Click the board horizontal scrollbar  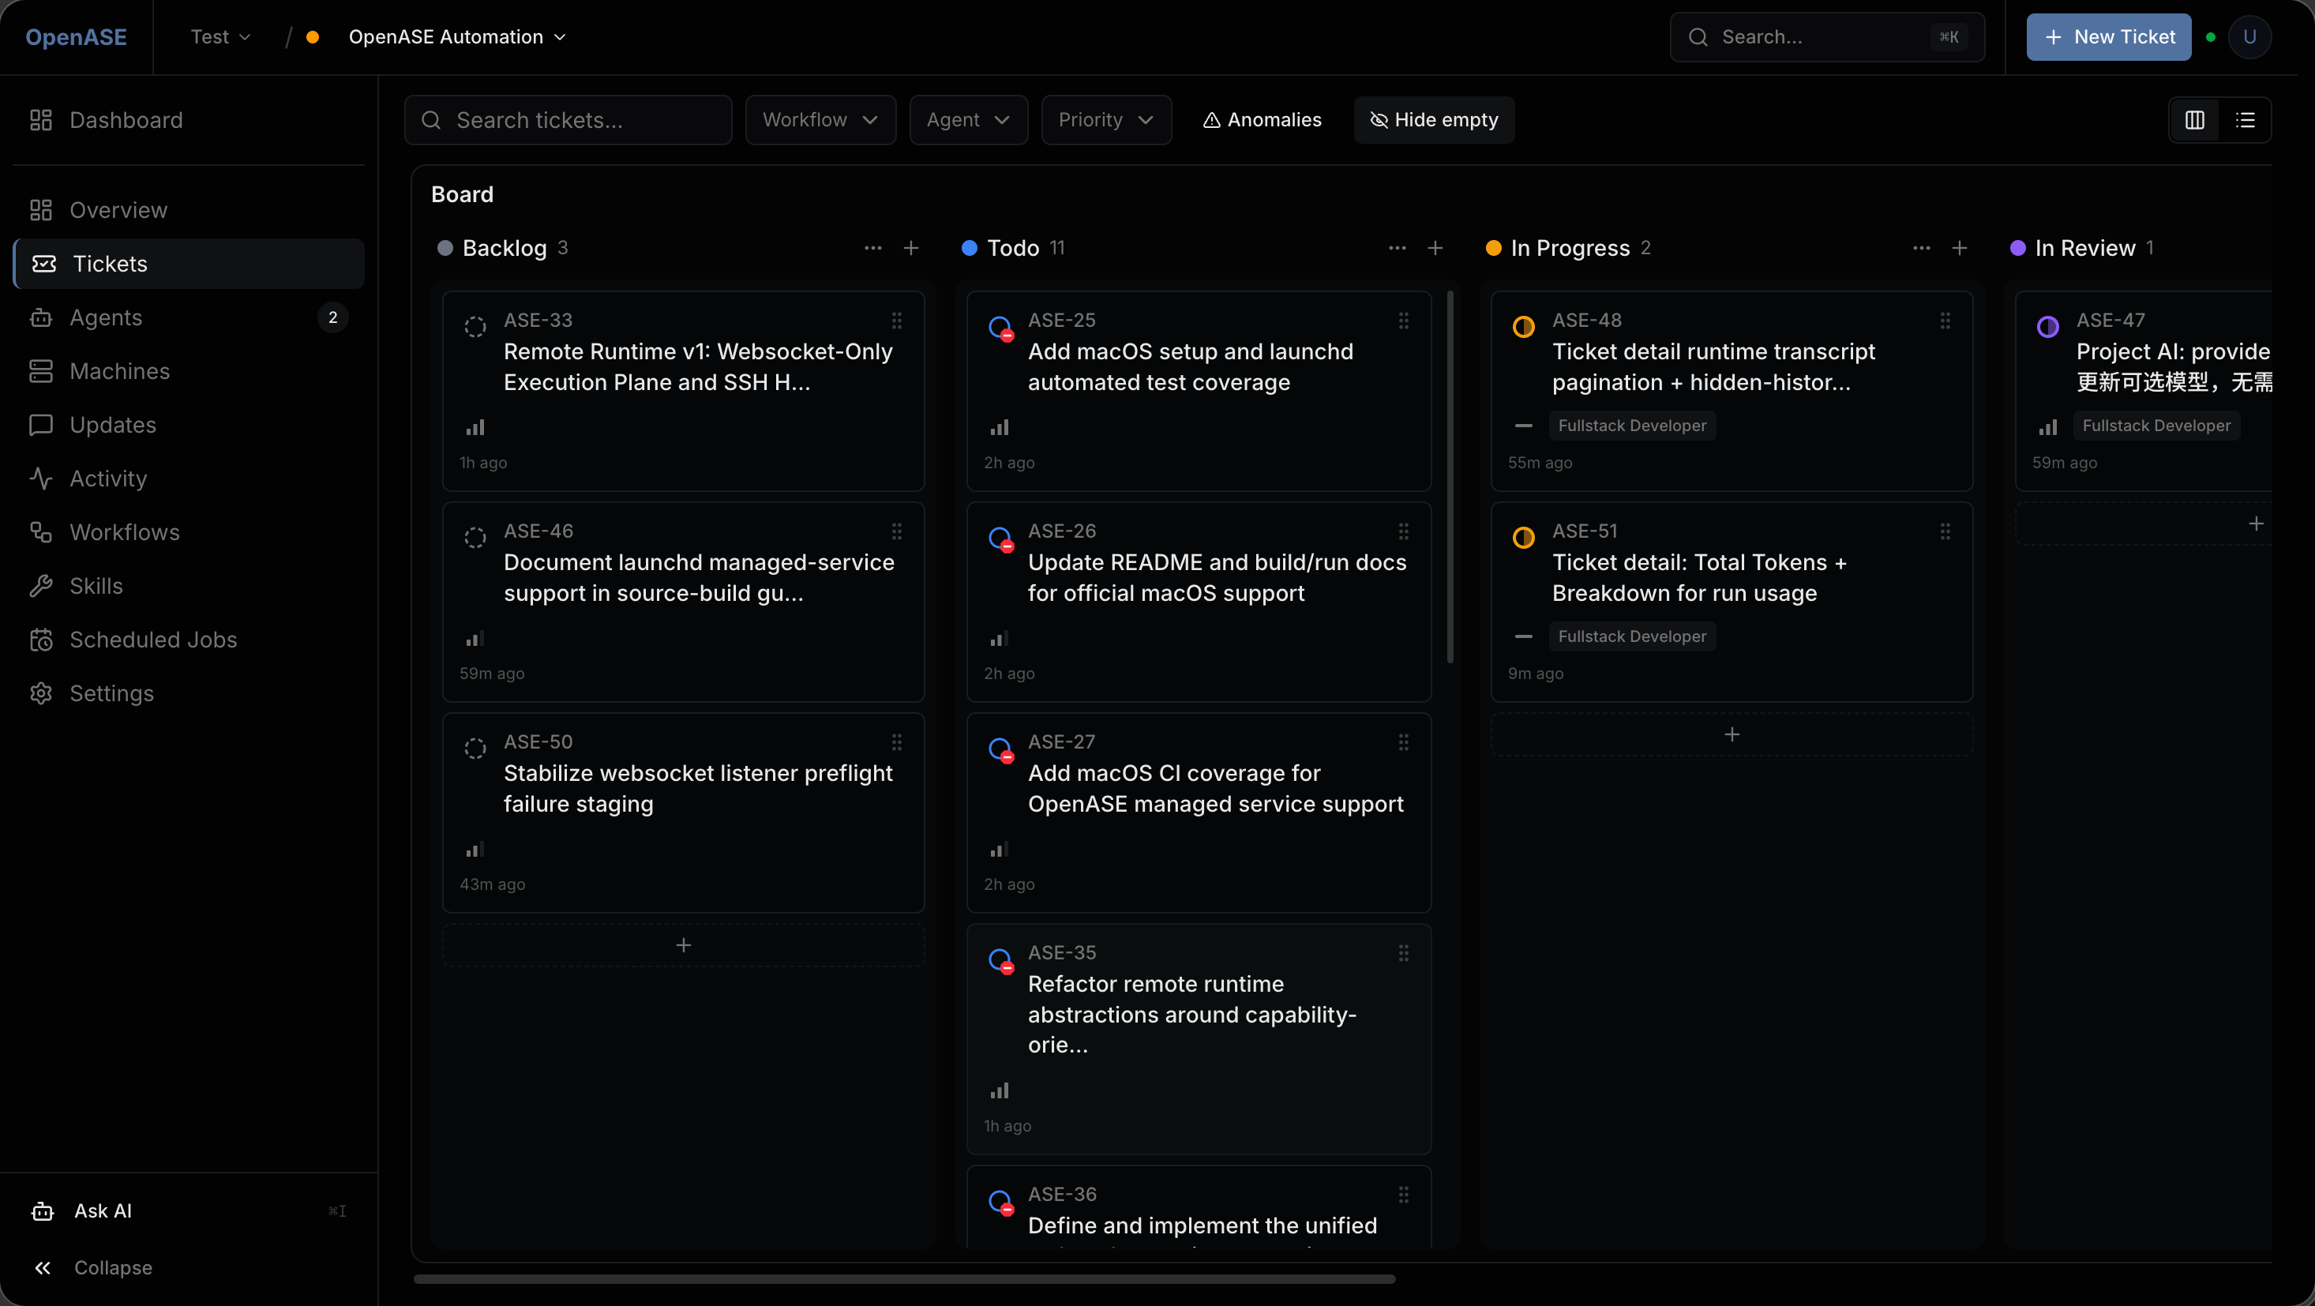tap(904, 1279)
